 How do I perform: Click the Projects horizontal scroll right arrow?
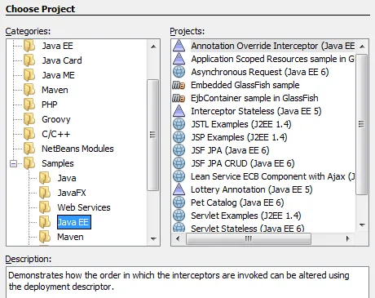point(347,238)
